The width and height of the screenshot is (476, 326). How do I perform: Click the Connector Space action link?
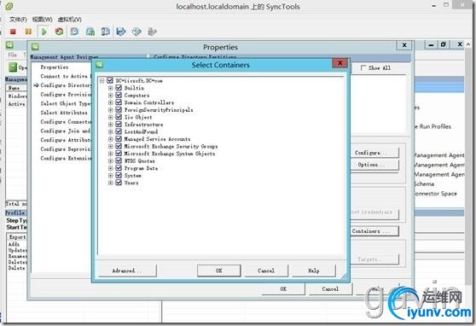pos(436,194)
